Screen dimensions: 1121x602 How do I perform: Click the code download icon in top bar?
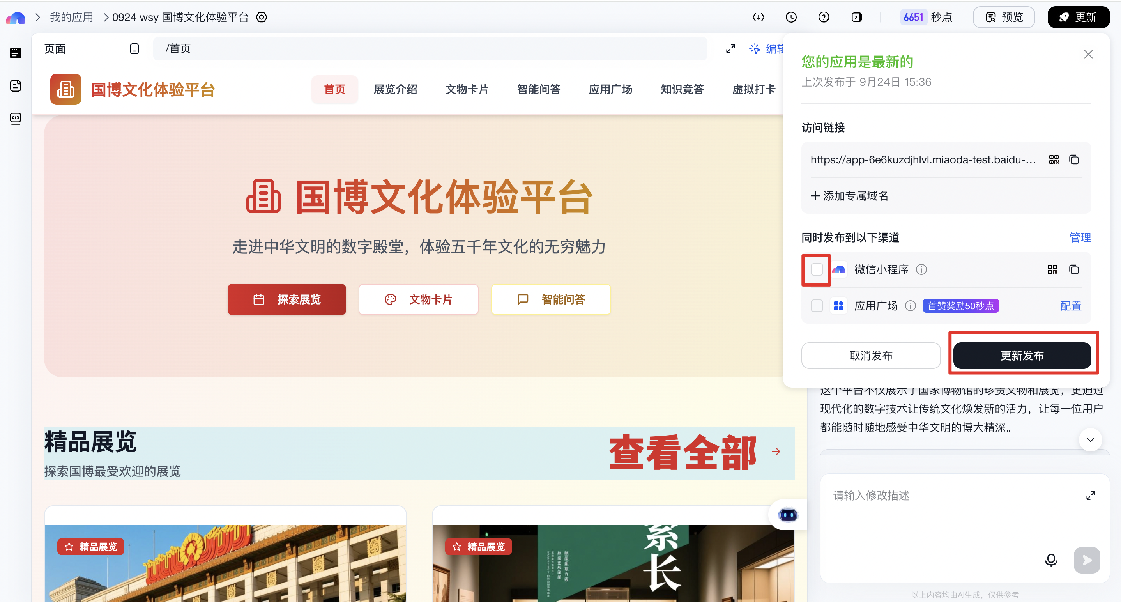tap(758, 17)
